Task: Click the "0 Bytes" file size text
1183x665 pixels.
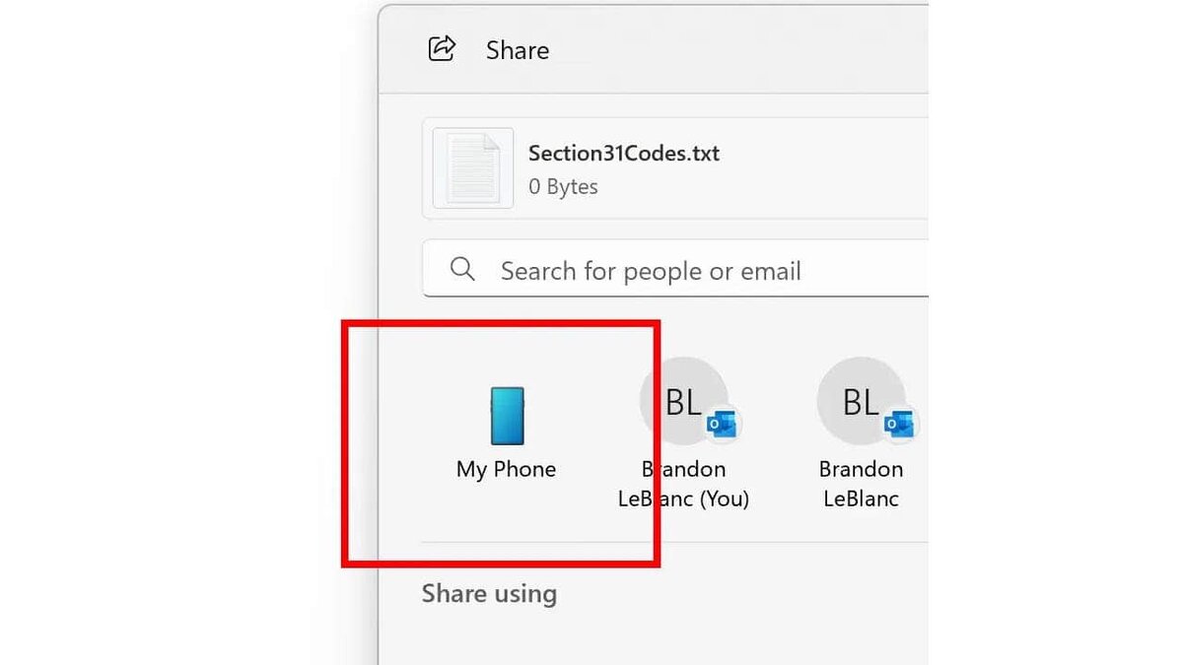Action: point(563,186)
